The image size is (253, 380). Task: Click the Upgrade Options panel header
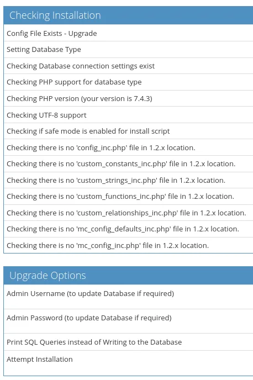tap(128, 276)
